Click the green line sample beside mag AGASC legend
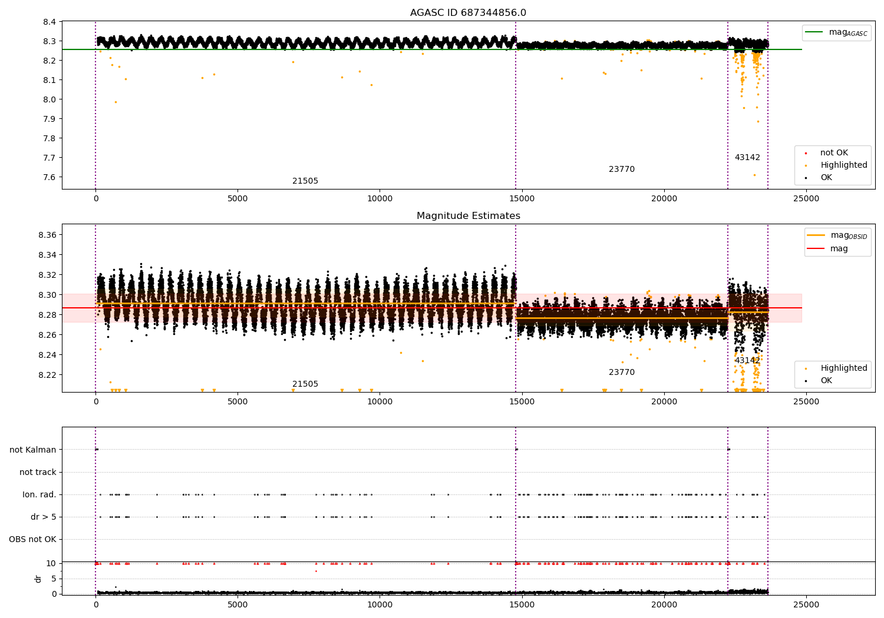Viewport: 884px width, 618px height. (x=814, y=32)
